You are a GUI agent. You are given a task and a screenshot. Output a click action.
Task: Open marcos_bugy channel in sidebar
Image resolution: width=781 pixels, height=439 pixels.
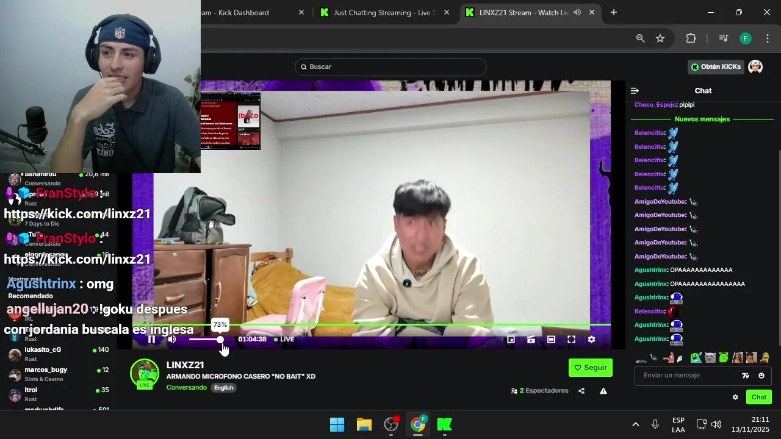point(58,374)
